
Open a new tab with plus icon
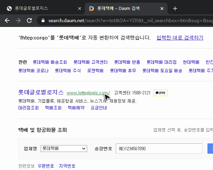click(x=175, y=9)
